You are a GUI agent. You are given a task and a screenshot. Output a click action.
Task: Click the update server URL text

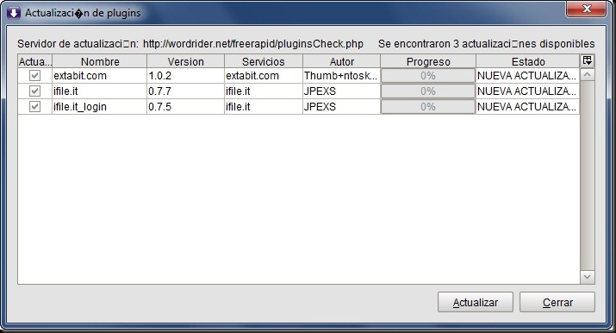[253, 44]
